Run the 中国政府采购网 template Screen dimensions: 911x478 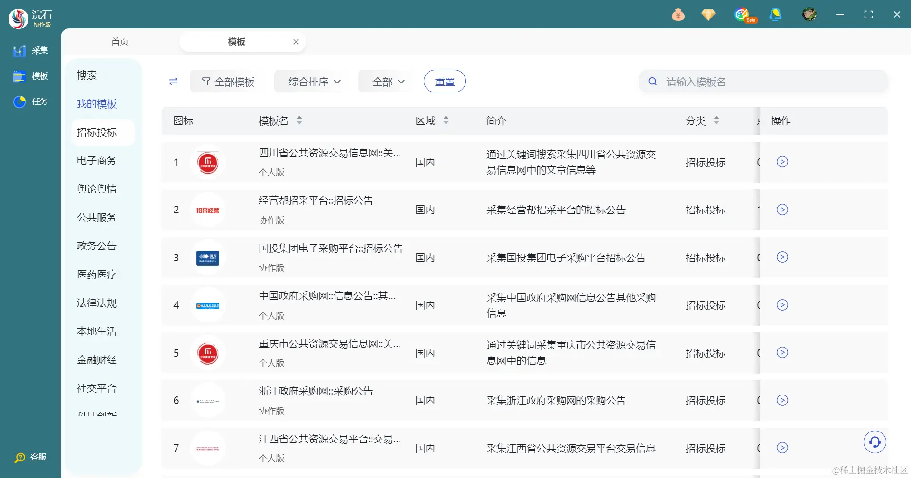point(782,305)
